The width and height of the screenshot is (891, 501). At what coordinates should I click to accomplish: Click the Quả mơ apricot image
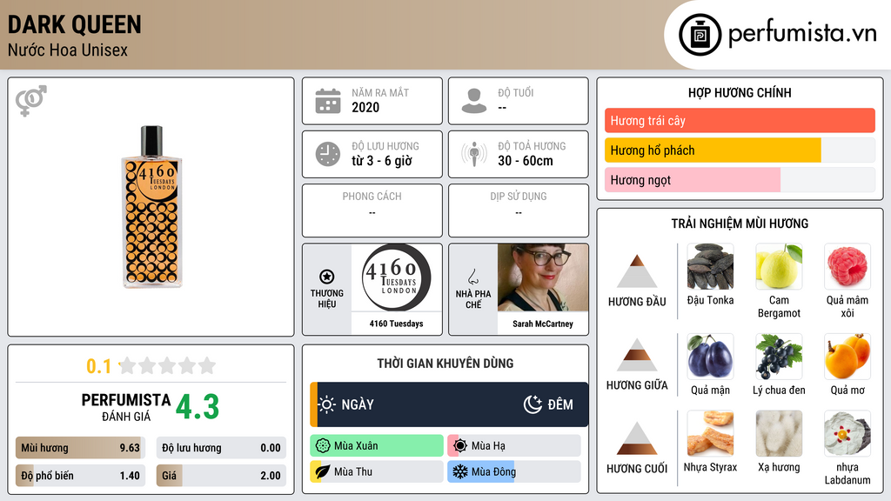point(847,356)
